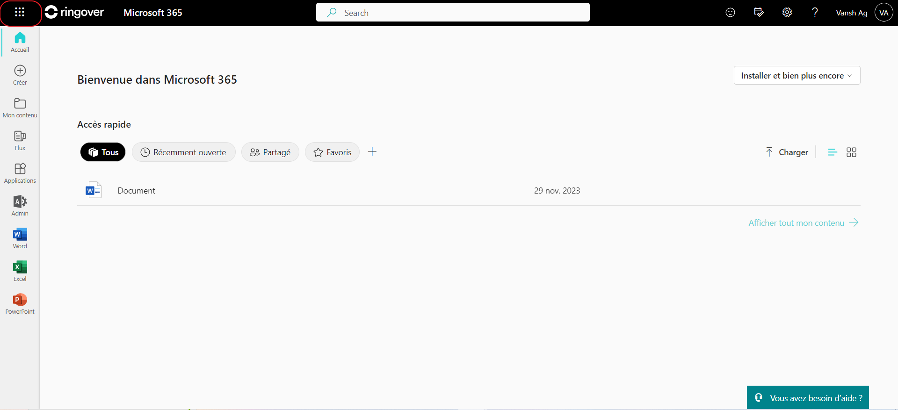This screenshot has width=898, height=410.
Task: Open Créer in the sidebar
Action: pyautogui.click(x=20, y=75)
